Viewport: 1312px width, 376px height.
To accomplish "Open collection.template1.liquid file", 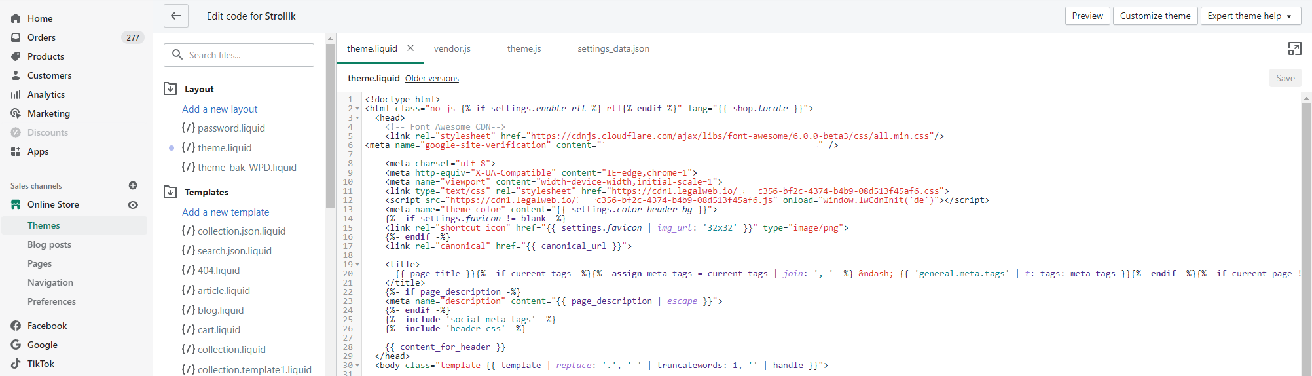I will 255,369.
